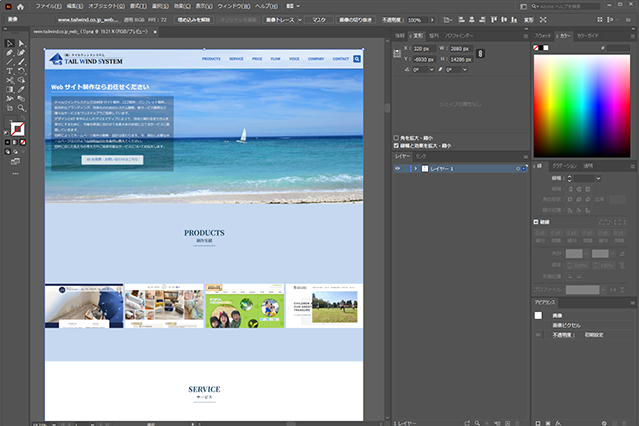Image resolution: width=639 pixels, height=426 pixels.
Task: Click the Vertical Align Bottom icon
Action: click(514, 20)
